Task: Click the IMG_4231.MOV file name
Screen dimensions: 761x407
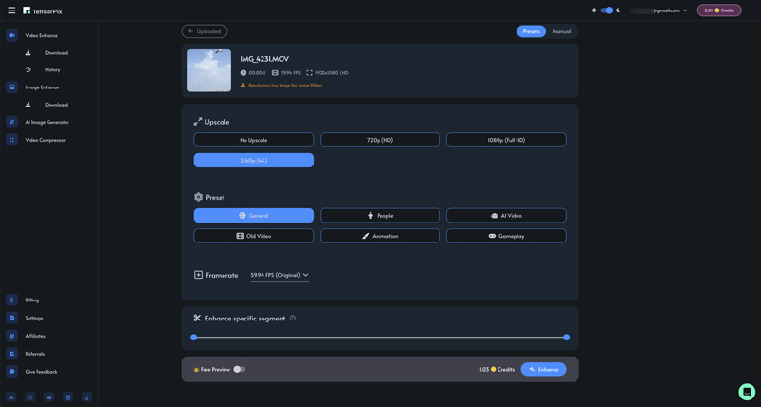Action: 264,59
